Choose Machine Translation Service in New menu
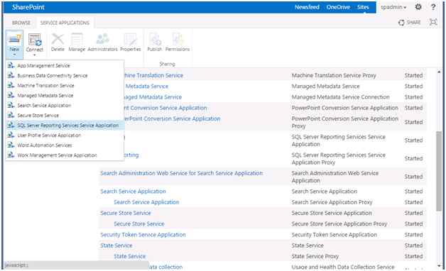The width and height of the screenshot is (446, 271). [45, 86]
